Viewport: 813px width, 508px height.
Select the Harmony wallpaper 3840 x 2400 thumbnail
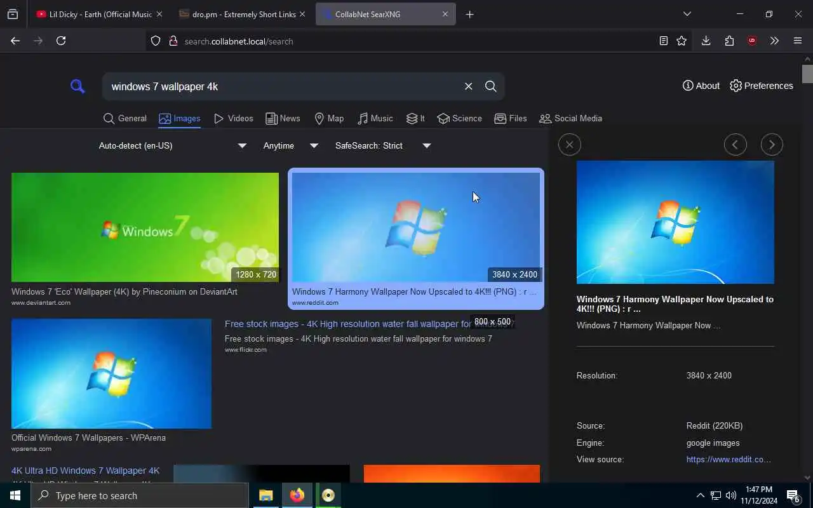(416, 227)
